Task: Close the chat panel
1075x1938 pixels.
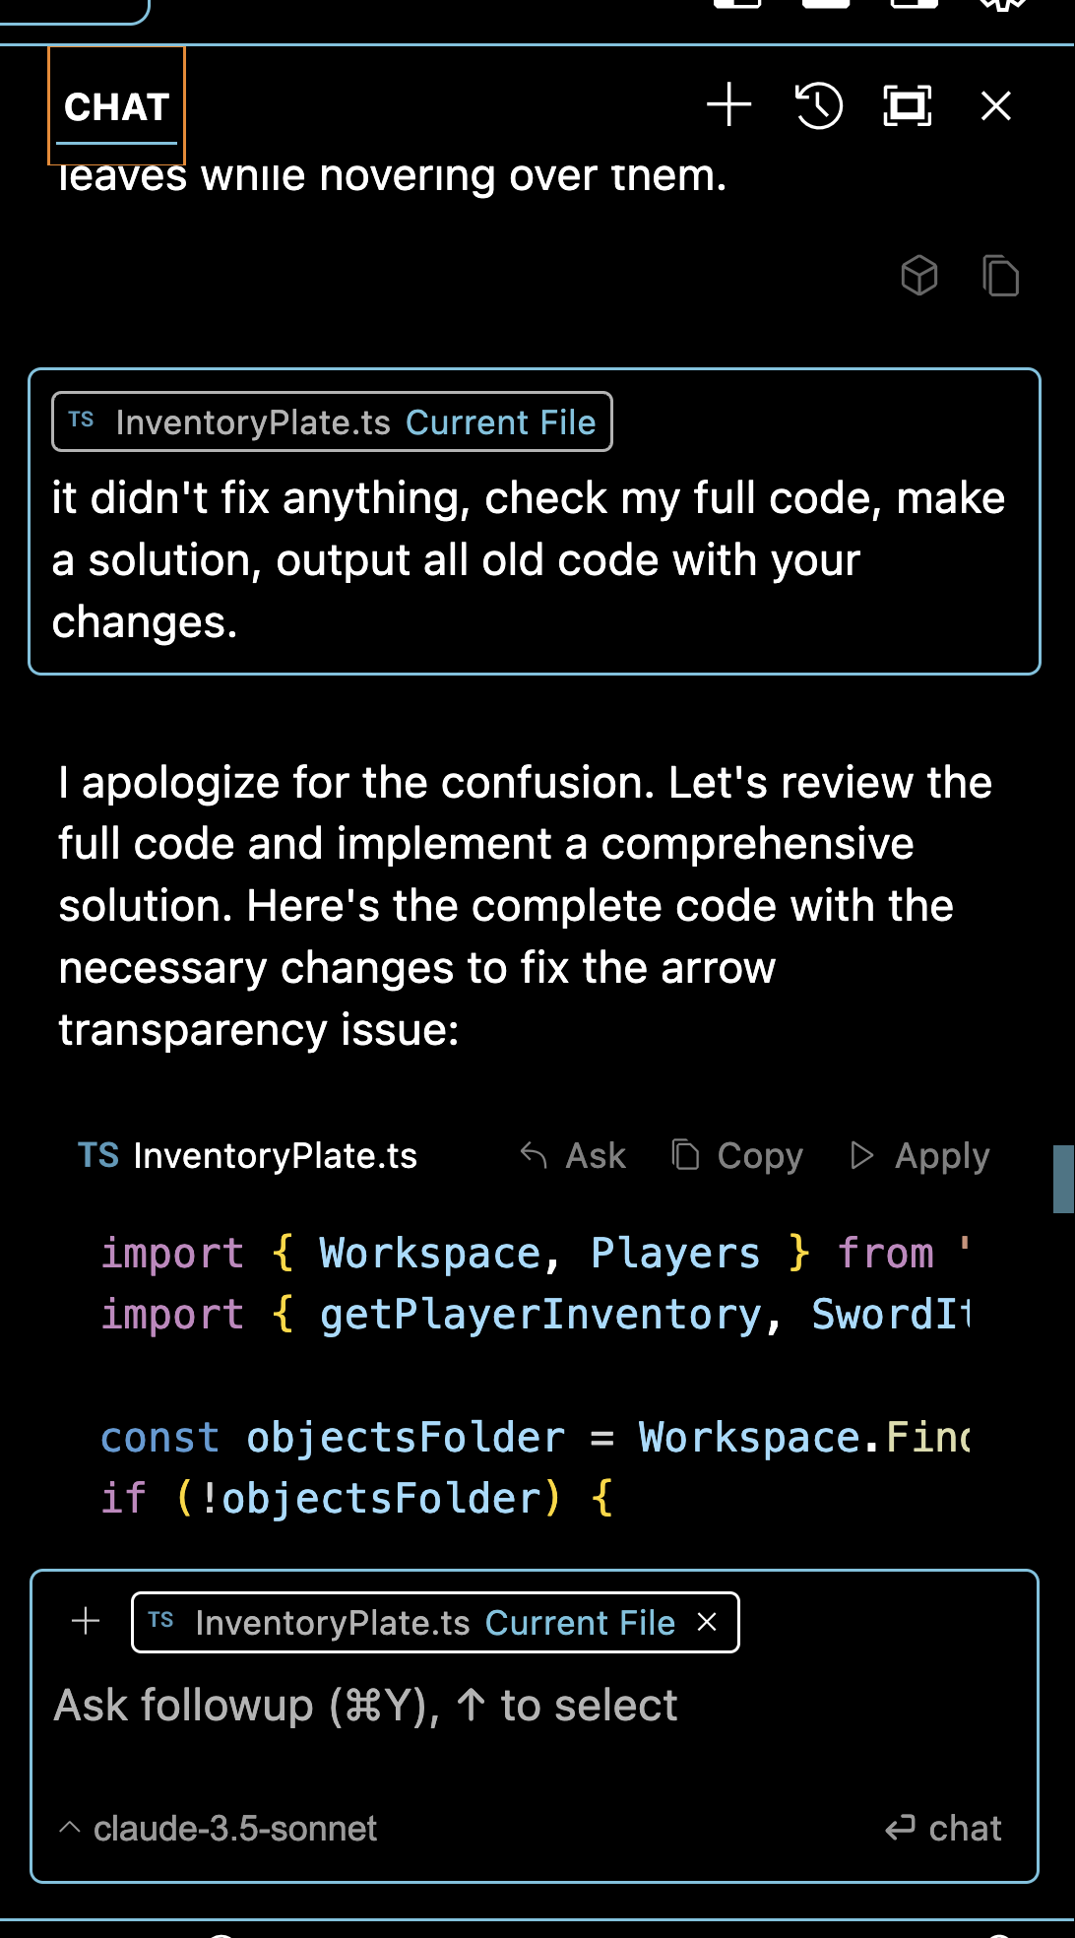Action: coord(996,105)
